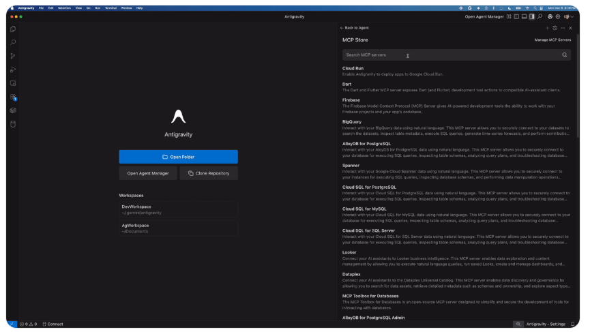Select the Spanner MCP server
590x332 pixels.
pyautogui.click(x=456, y=171)
